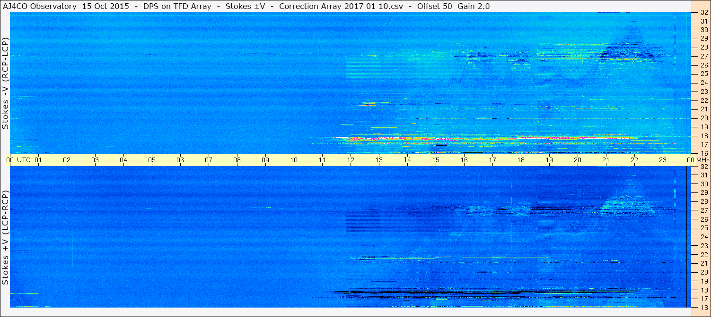Screen dimensions: 711x317
Task: Click the 03 hour mark on time axis
Action: [x=95, y=160]
